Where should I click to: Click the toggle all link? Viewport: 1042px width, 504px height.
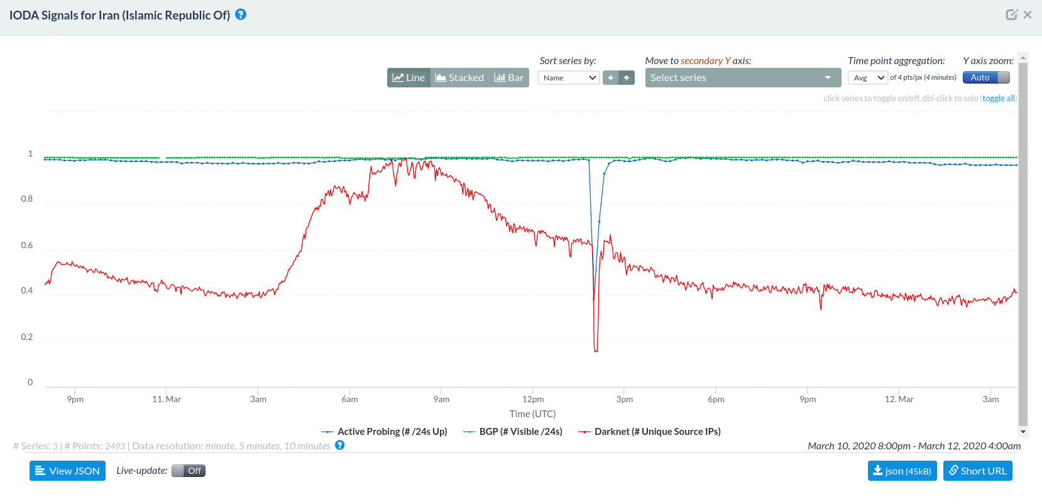tap(998, 99)
